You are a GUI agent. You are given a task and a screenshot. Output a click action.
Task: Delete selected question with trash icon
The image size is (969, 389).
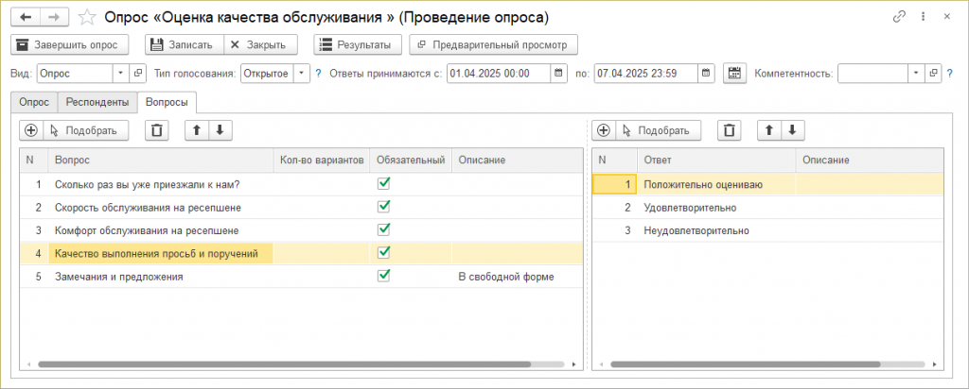pos(159,130)
